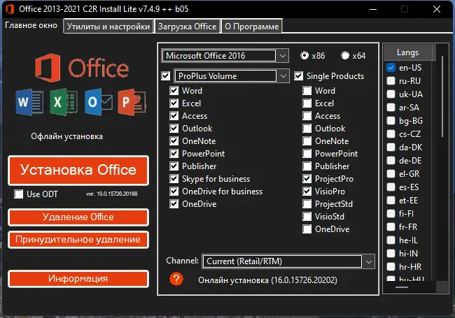Click the Информация button
455x318 pixels.
(78, 279)
